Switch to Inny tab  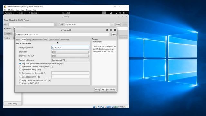coord(57,39)
